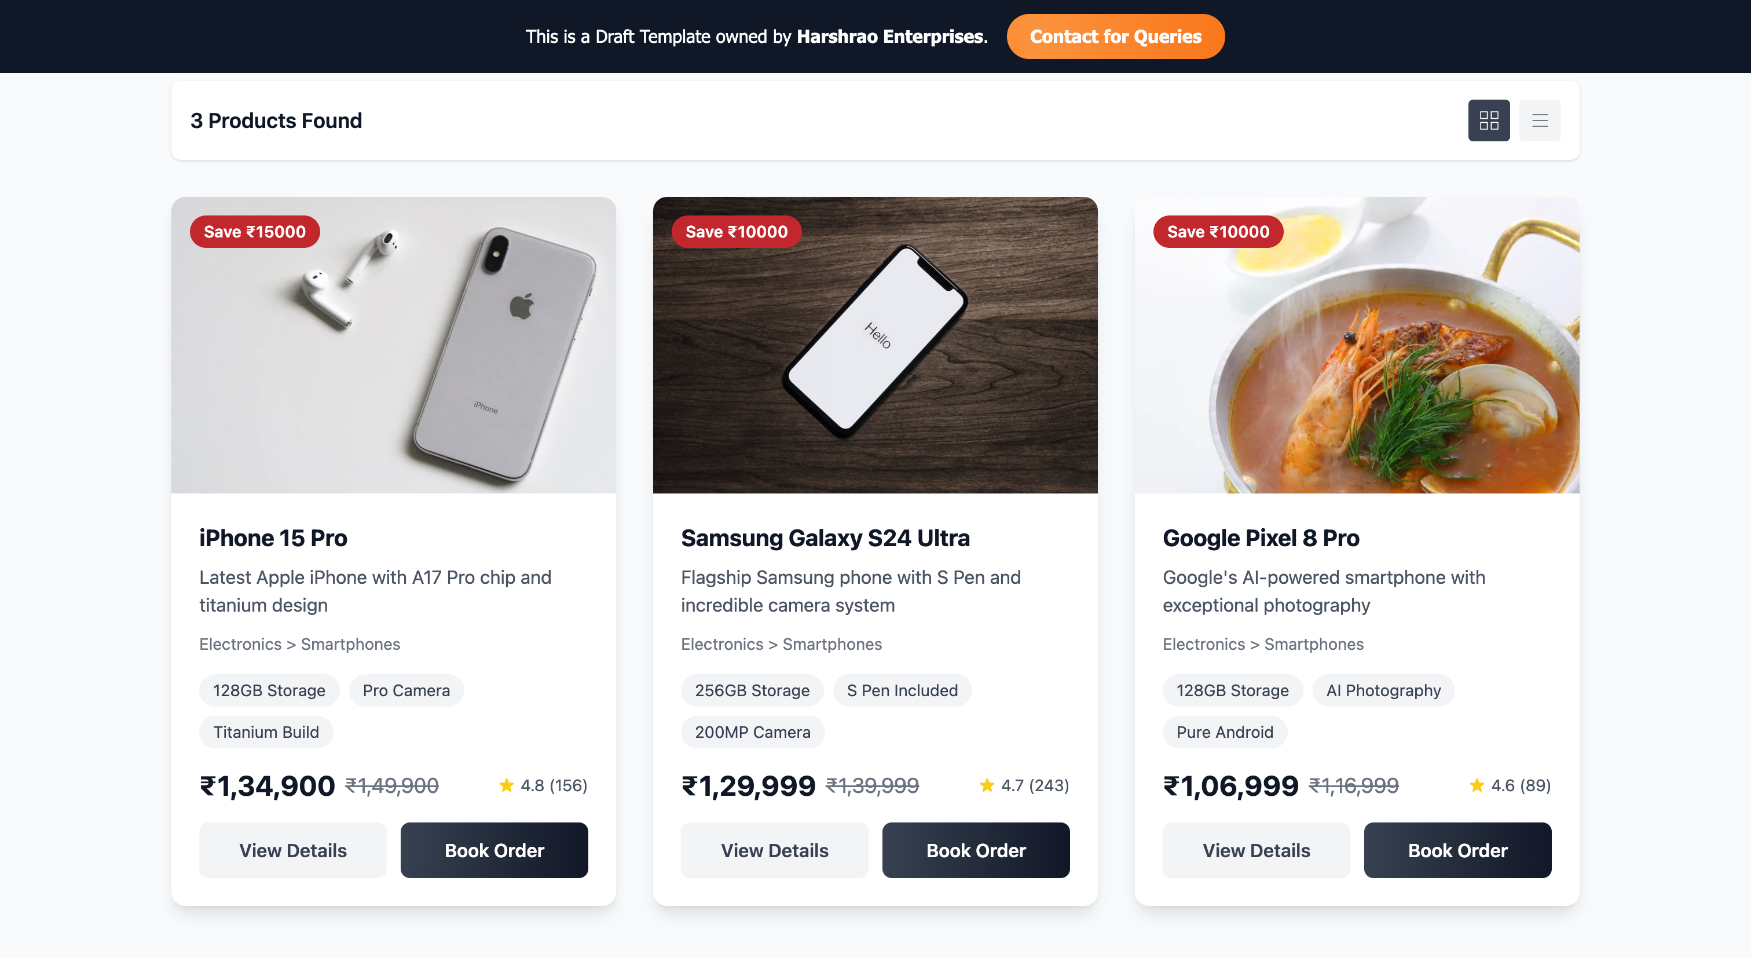The height and width of the screenshot is (958, 1751).
Task: Switch to list view layout
Action: pos(1540,120)
